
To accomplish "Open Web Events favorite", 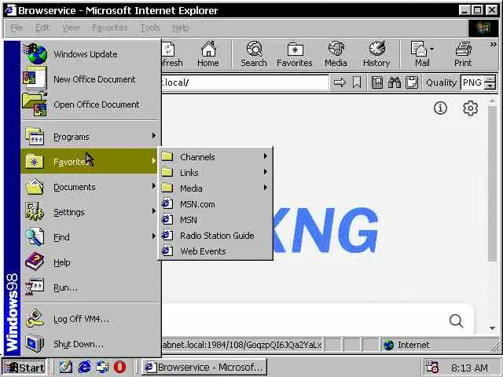I will point(215,251).
